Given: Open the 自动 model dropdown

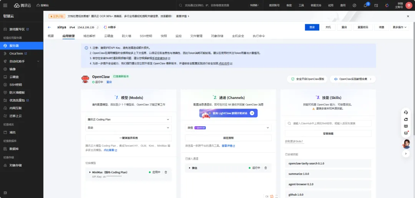Looking at the screenshot, I should click(x=128, y=128).
